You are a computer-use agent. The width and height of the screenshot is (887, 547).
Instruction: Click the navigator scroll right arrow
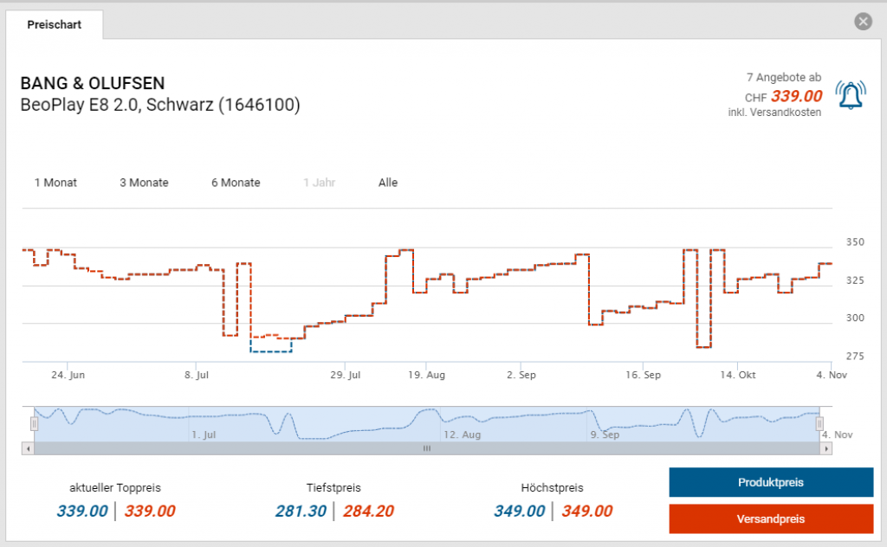point(826,448)
